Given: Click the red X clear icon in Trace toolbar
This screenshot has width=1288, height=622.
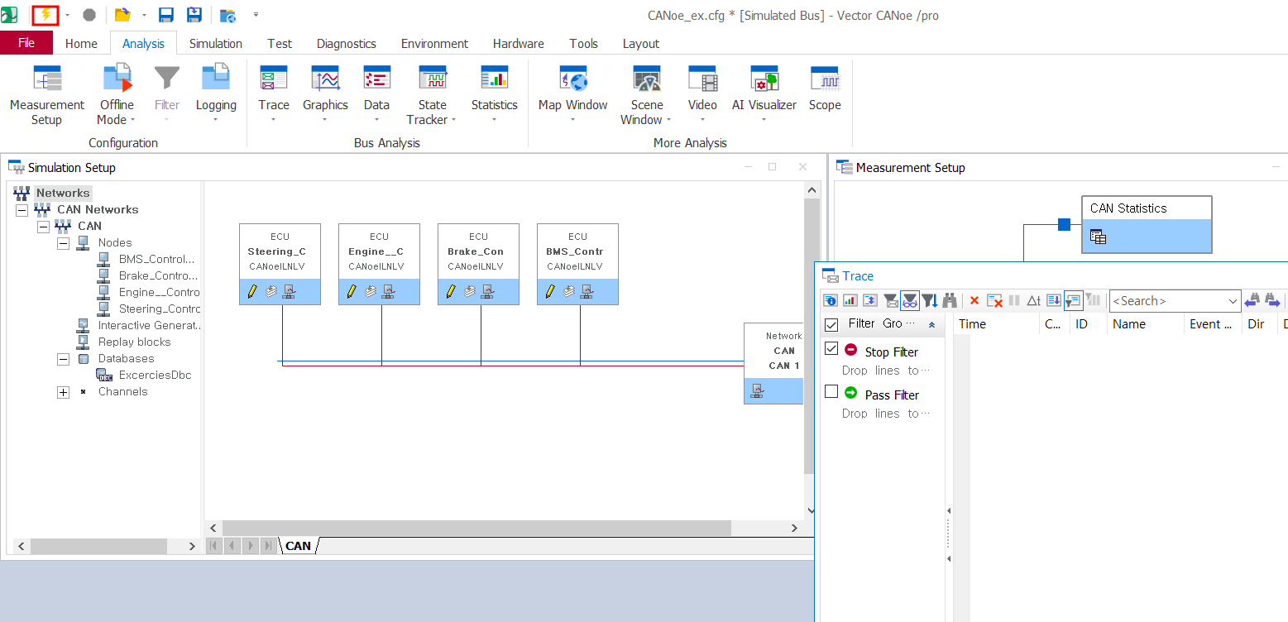Looking at the screenshot, I should [974, 301].
